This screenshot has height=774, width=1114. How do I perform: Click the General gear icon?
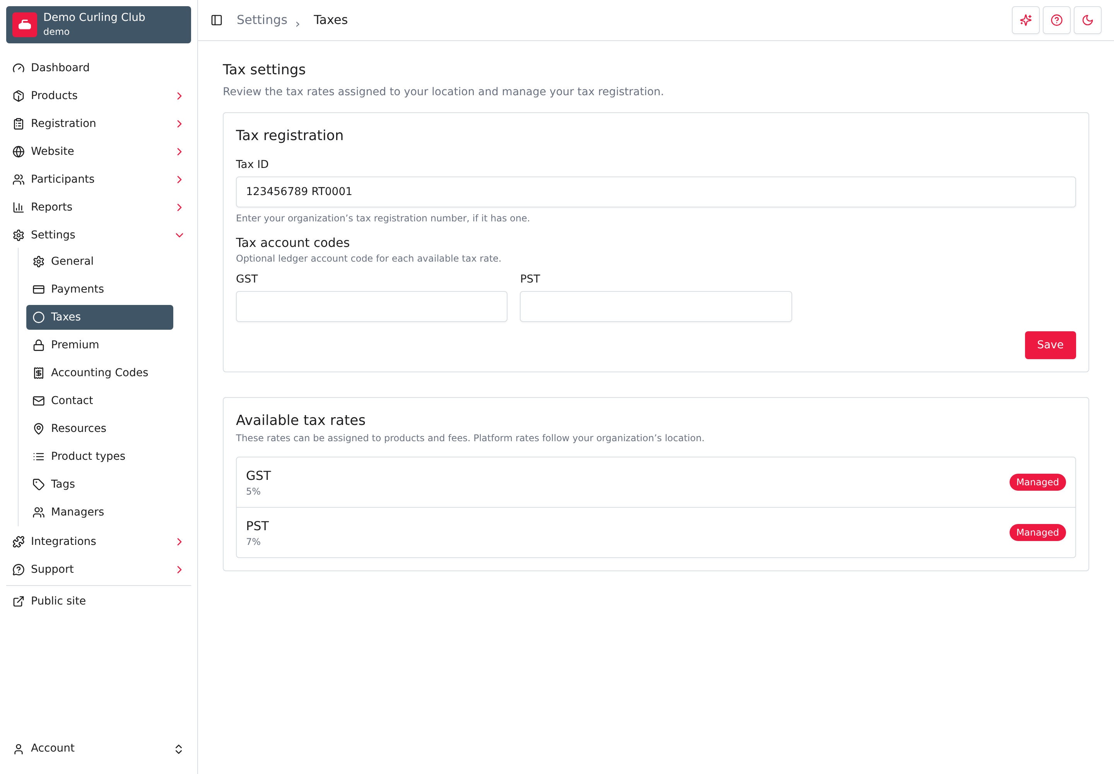39,261
